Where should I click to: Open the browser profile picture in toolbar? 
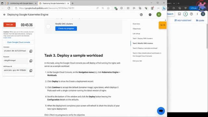pos(152,8)
